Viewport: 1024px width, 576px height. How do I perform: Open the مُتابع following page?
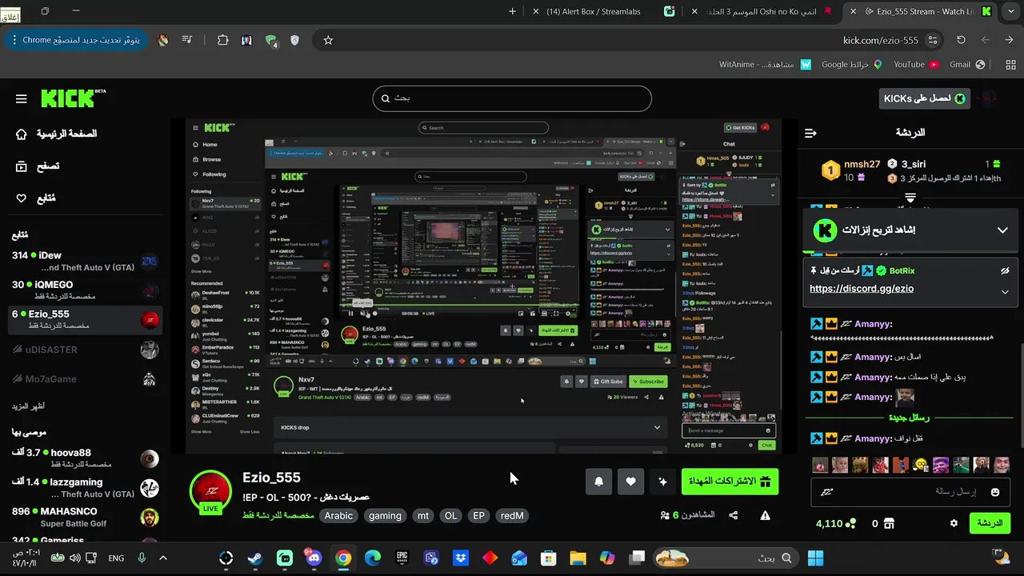[36, 198]
